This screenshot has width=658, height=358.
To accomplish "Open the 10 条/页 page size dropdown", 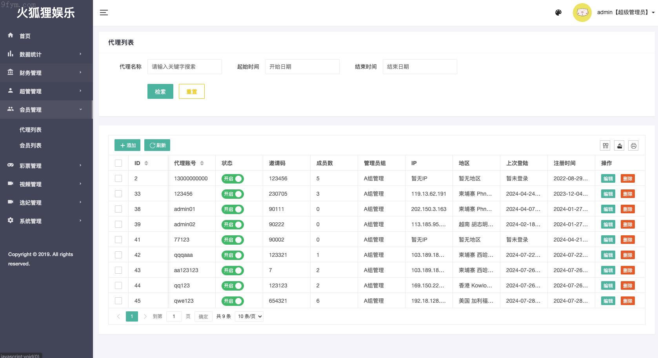I will (x=249, y=316).
